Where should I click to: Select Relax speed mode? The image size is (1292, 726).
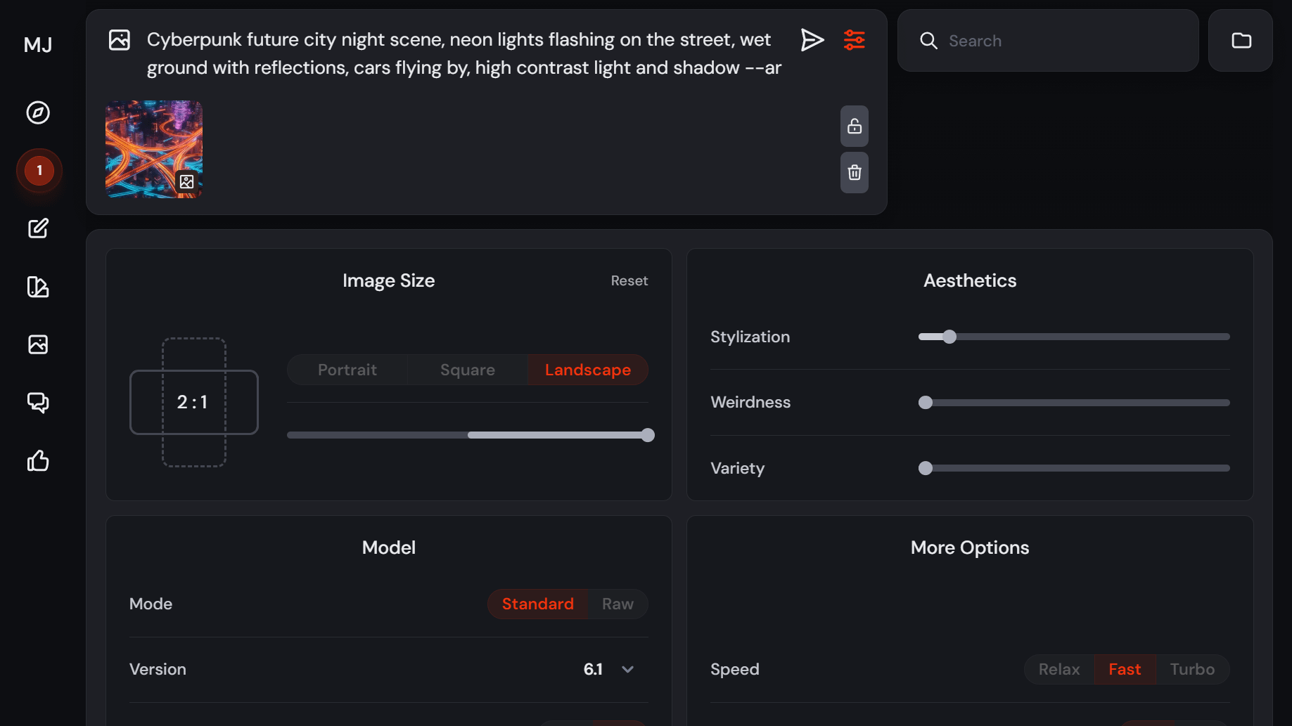(x=1059, y=669)
